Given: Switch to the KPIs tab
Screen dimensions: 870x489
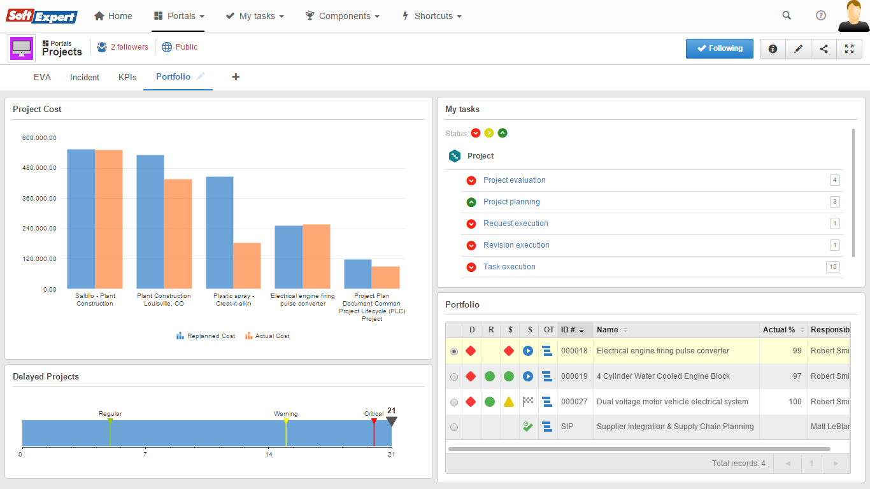Looking at the screenshot, I should [x=127, y=77].
